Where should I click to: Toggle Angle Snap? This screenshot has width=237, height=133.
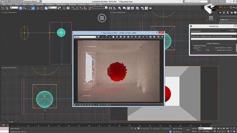77,8
